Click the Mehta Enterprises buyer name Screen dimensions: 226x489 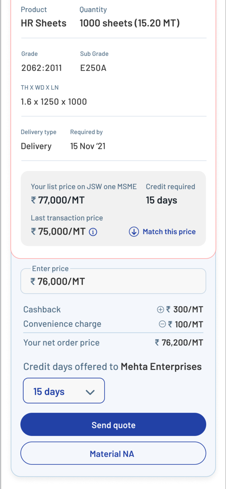(161, 367)
